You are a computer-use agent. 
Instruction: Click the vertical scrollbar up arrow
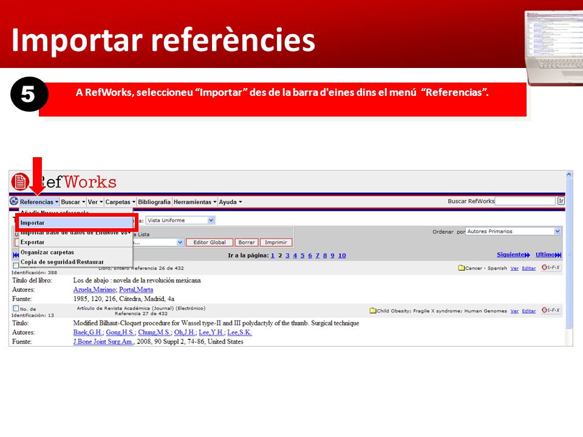(569, 174)
